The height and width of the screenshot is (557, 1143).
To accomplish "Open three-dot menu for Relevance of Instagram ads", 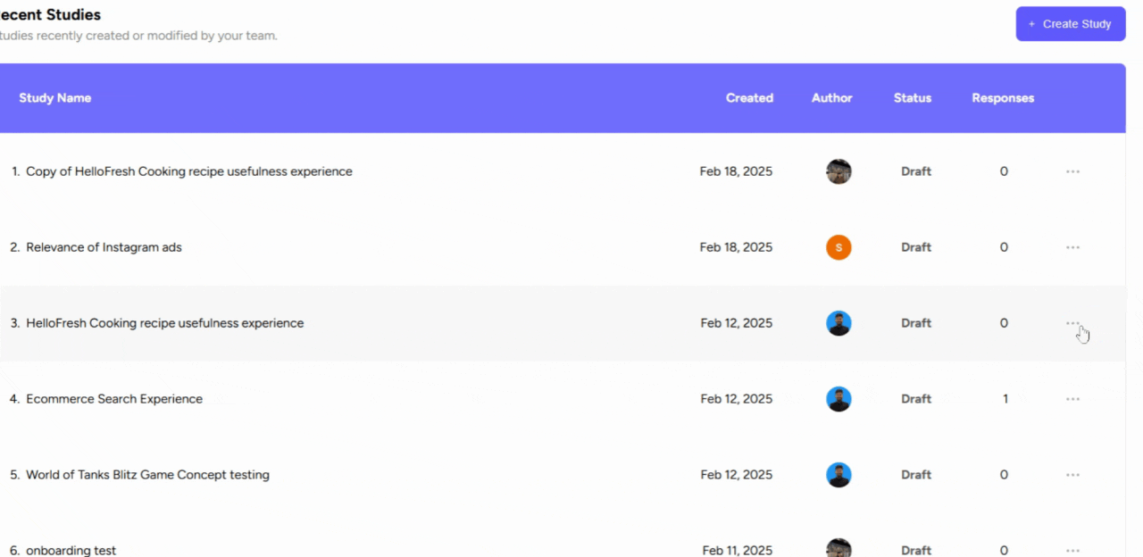I will [x=1072, y=247].
